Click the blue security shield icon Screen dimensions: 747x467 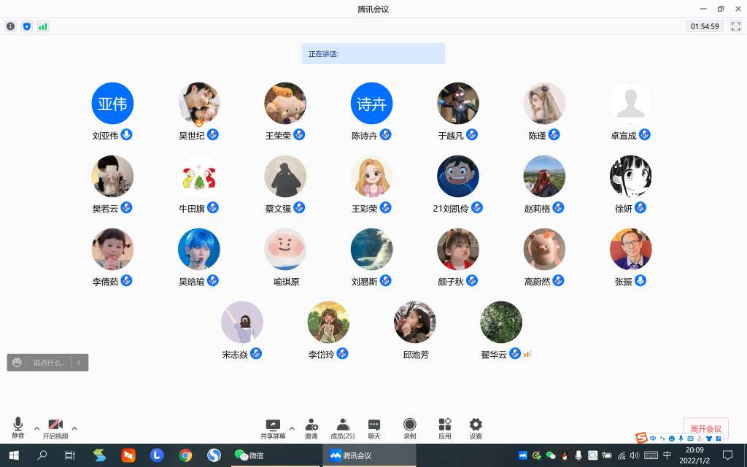27,26
